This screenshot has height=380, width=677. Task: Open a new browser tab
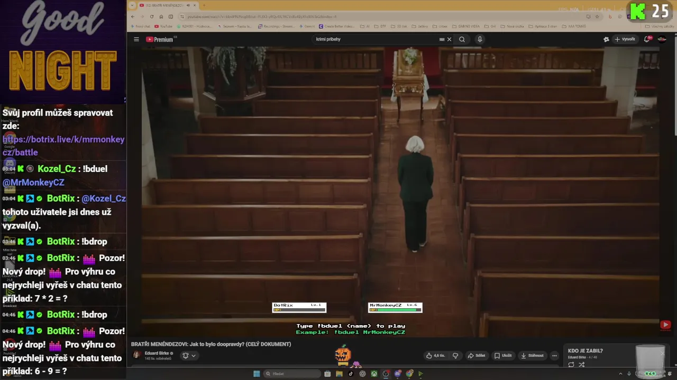click(x=204, y=5)
